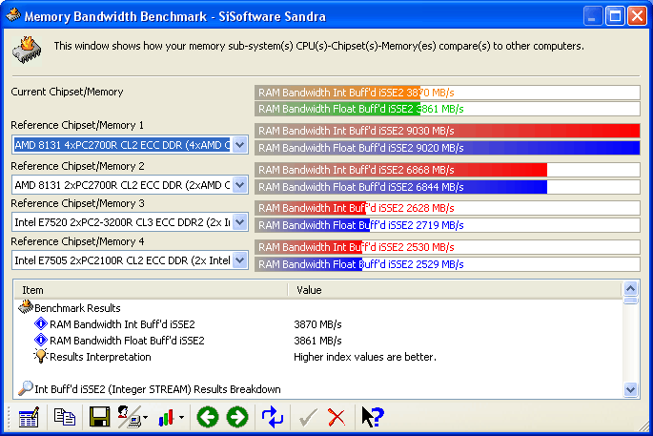Open the options table icon in toolbar

[x=29, y=417]
